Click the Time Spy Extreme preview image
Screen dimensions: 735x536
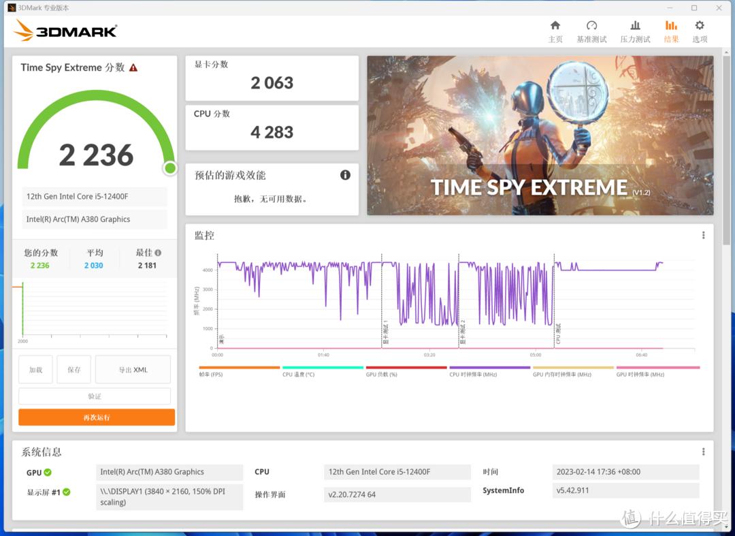pyautogui.click(x=540, y=136)
